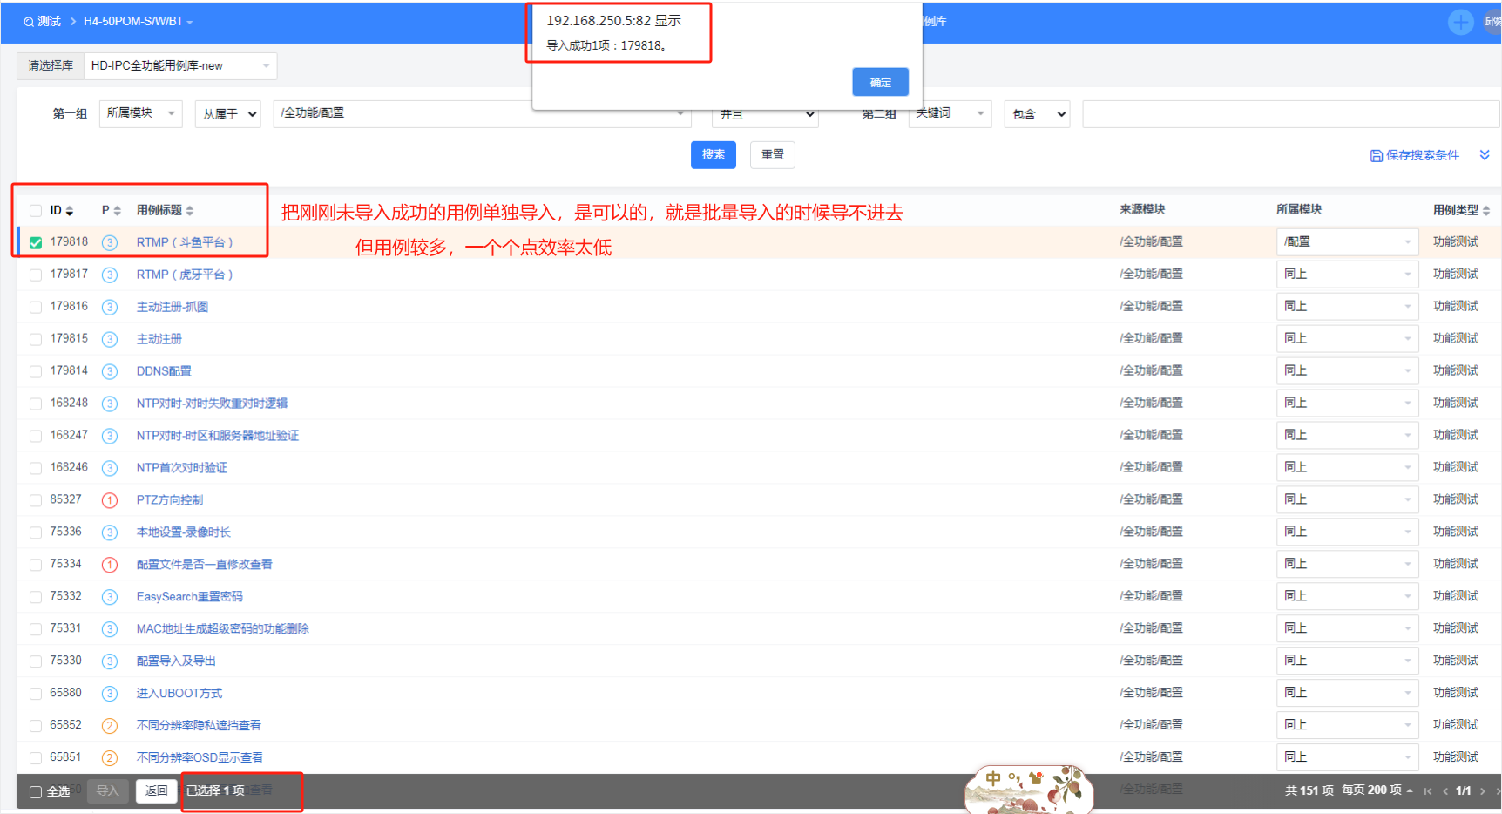Sort the list by P priority column
The height and width of the screenshot is (814, 1502).
112,211
